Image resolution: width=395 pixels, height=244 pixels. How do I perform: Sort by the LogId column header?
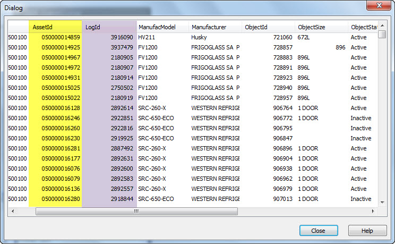coord(109,27)
